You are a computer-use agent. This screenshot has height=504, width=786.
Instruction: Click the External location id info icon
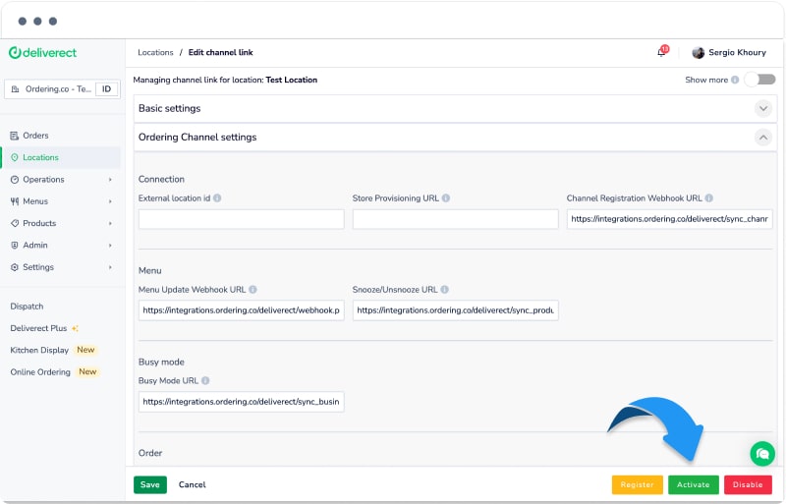tap(217, 198)
